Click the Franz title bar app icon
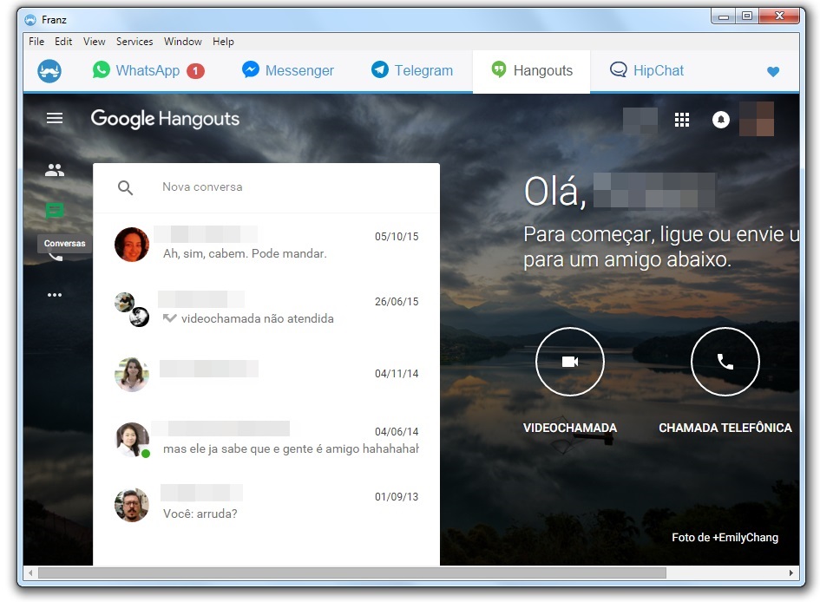 30,20
